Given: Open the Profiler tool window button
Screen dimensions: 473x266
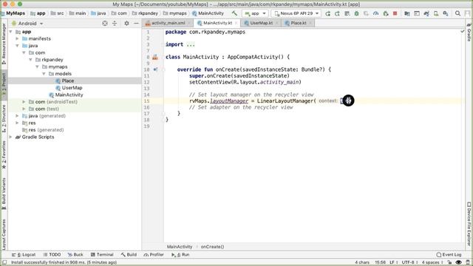Looking at the screenshot, I should click(x=154, y=255).
